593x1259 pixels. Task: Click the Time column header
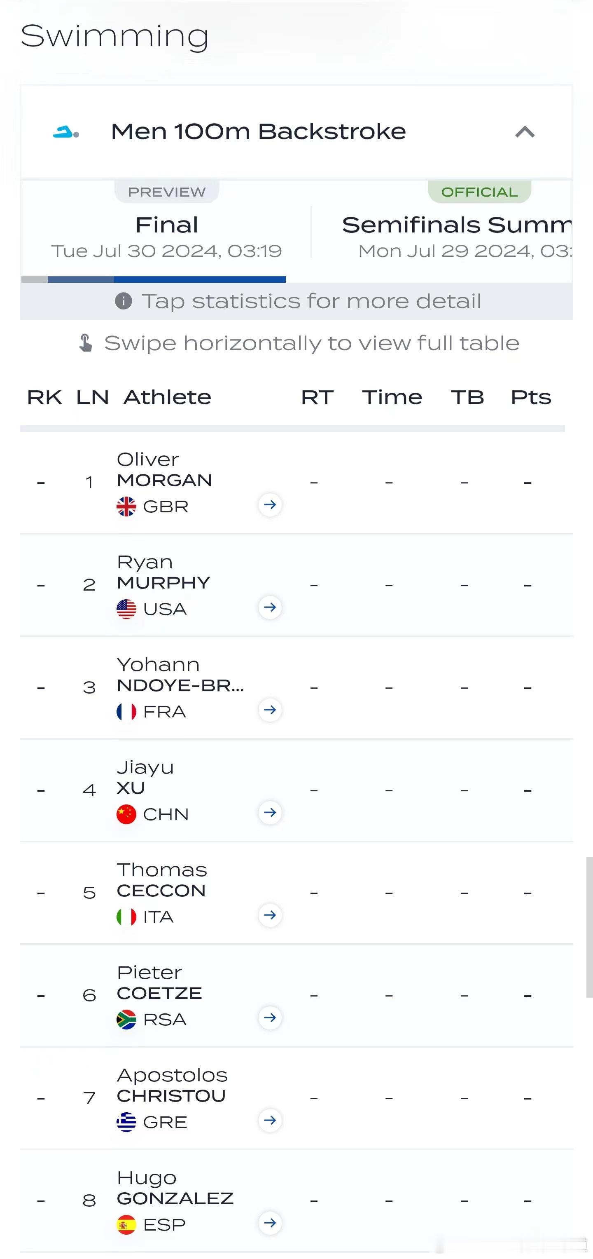point(392,397)
